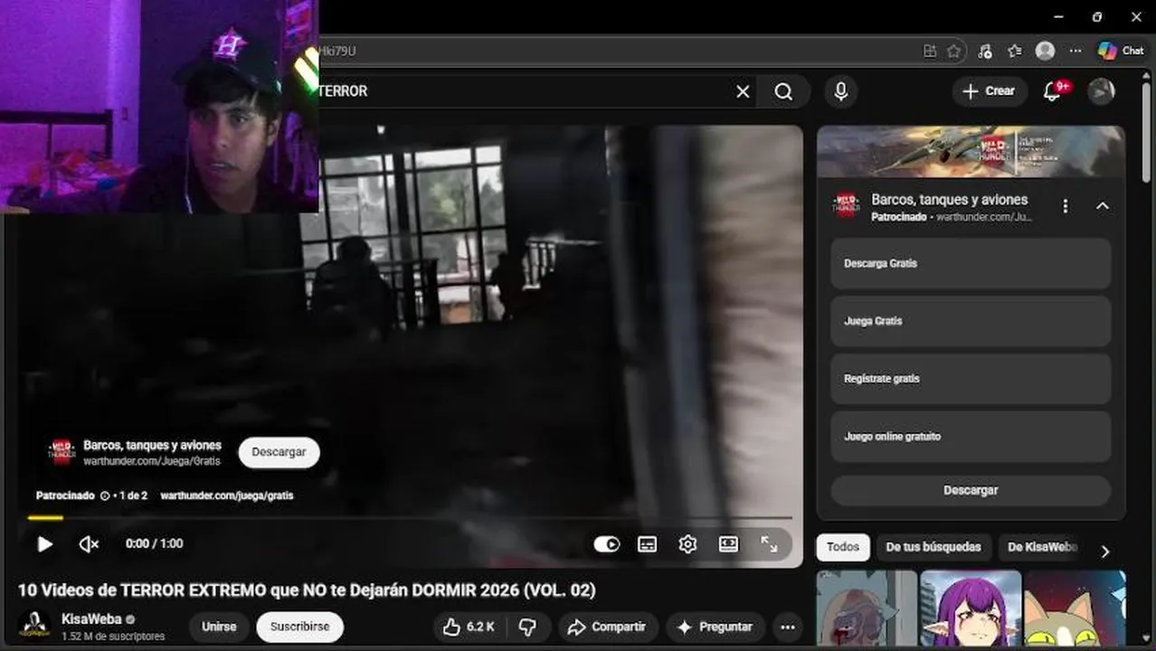Screen dimensions: 1156x651
Task: Click the video title text
Action: click(x=307, y=590)
